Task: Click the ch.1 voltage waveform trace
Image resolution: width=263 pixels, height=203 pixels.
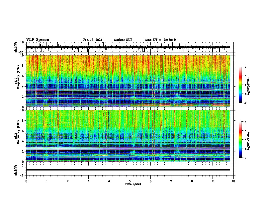Action: 128,47
